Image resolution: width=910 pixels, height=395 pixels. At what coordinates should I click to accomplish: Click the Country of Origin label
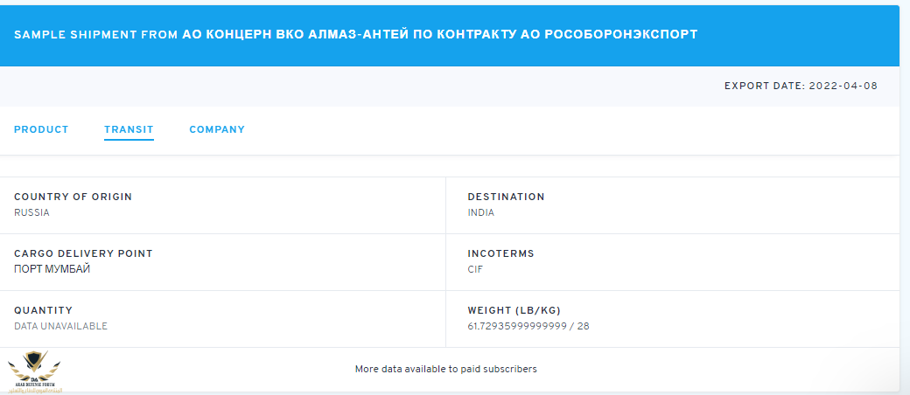[73, 197]
